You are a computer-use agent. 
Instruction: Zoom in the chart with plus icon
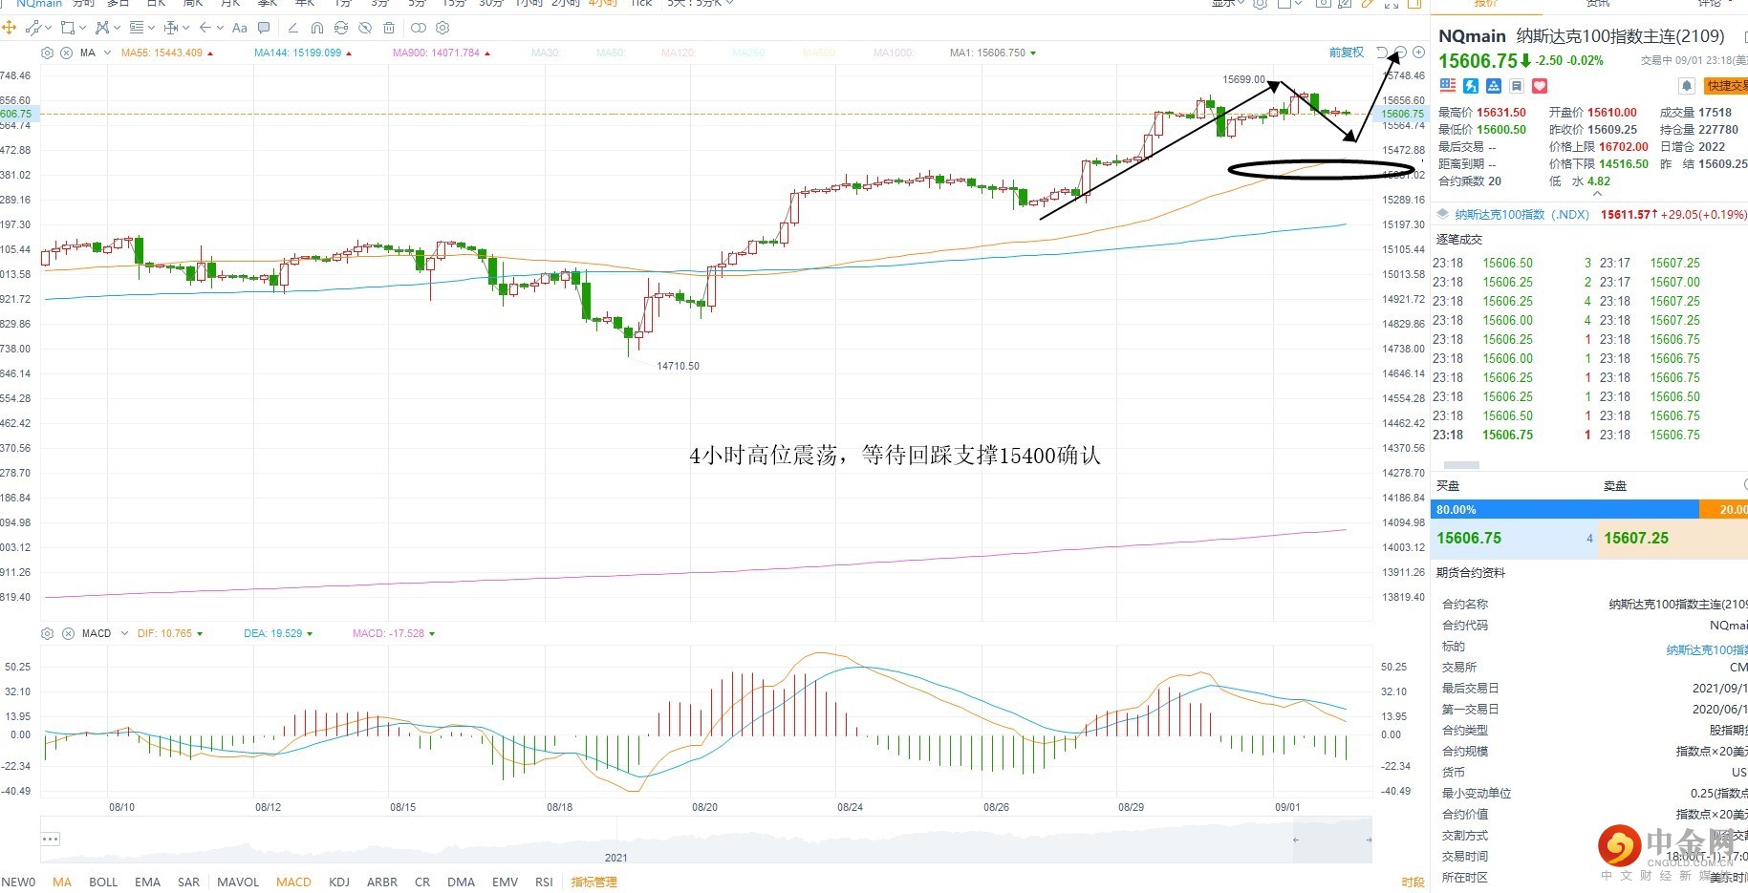(1418, 52)
